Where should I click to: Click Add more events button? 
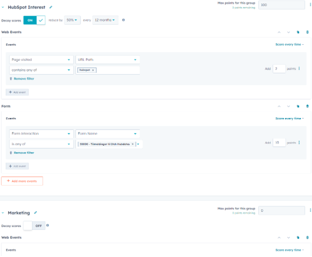22,181
